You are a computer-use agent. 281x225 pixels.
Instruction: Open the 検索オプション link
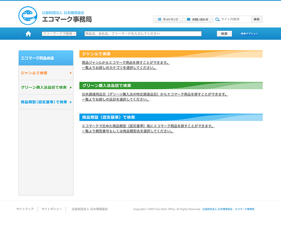click(x=249, y=34)
